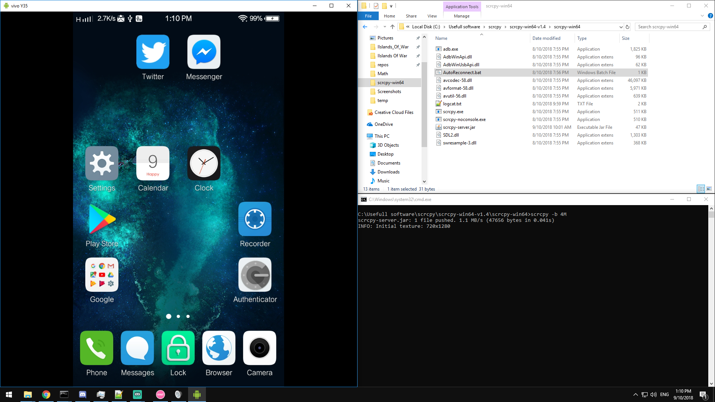Open the Twitter app on the phone
This screenshot has width=715, height=402.
tap(153, 52)
